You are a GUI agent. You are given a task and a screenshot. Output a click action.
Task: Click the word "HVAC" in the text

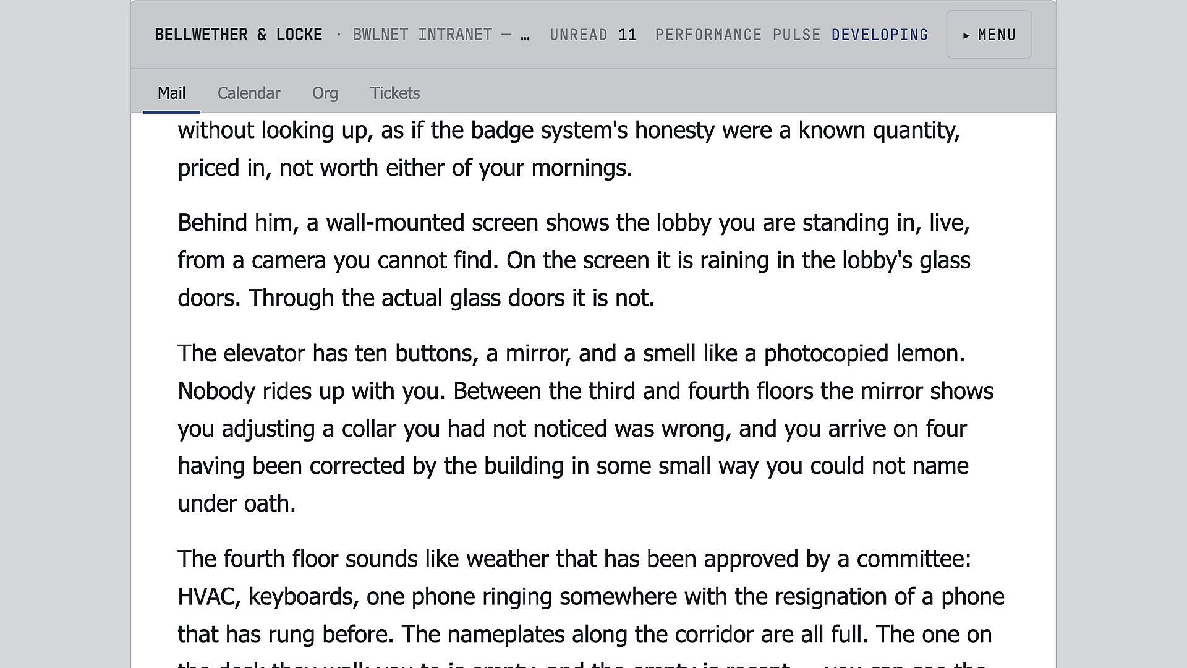(x=208, y=597)
